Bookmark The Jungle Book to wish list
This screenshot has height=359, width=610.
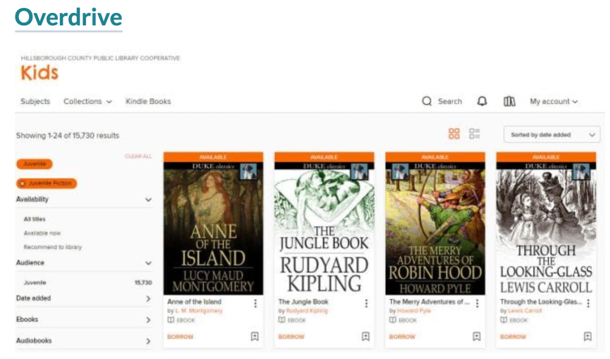click(x=365, y=336)
